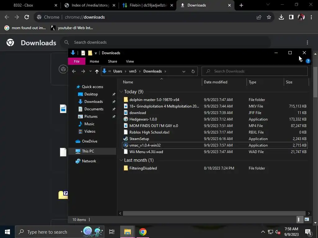
Task: Select the dolphin-master-5.0-19870-x64 folder
Action: click(x=154, y=99)
